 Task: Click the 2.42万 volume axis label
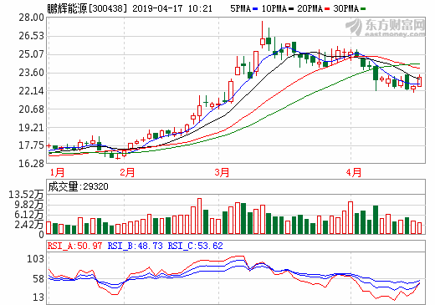pos(29,225)
